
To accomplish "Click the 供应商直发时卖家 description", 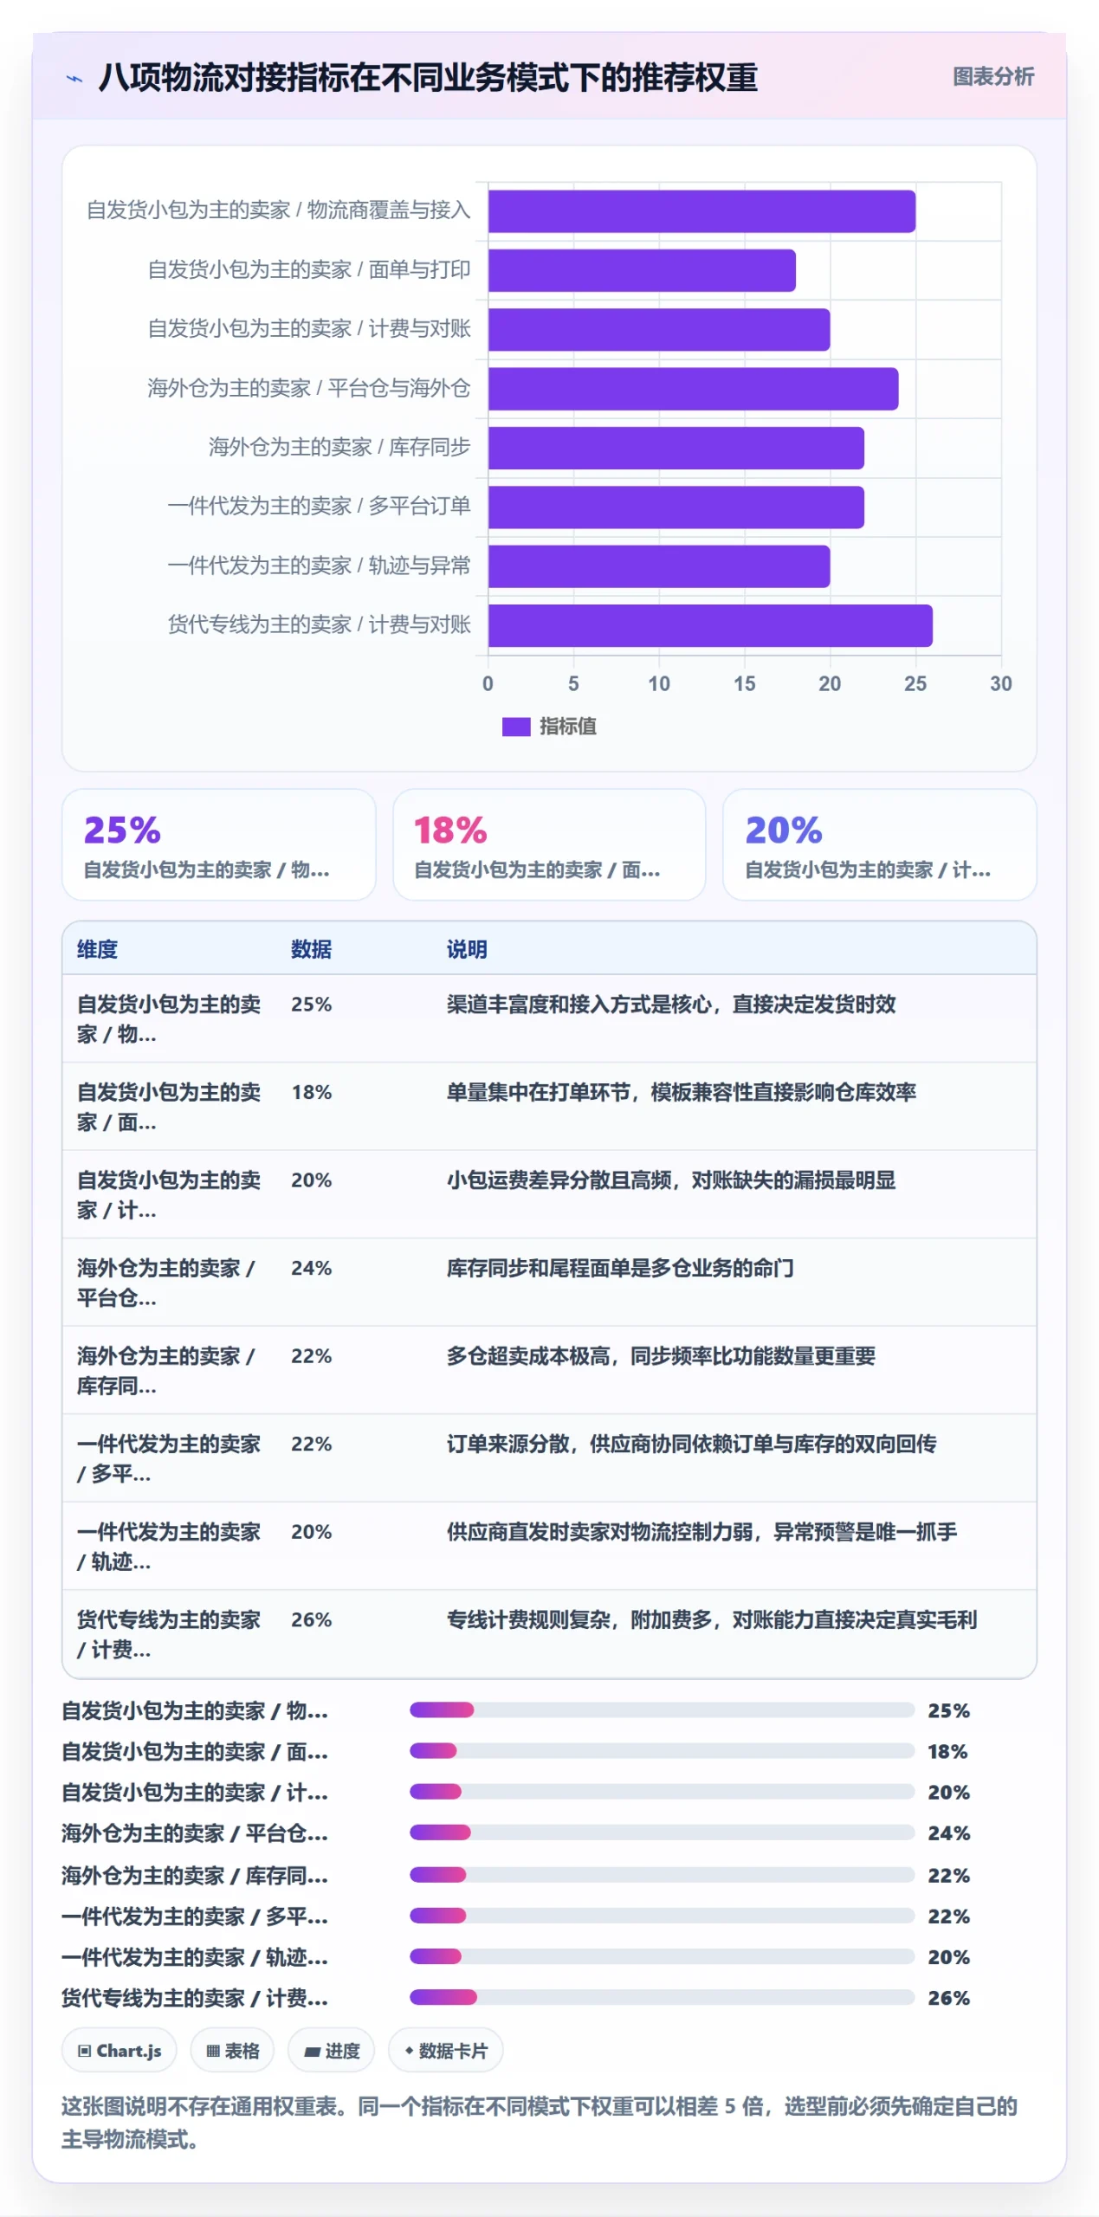I will 701,1532.
